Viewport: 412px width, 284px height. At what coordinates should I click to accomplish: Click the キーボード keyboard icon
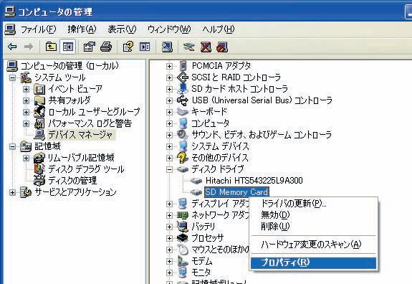click(x=183, y=112)
